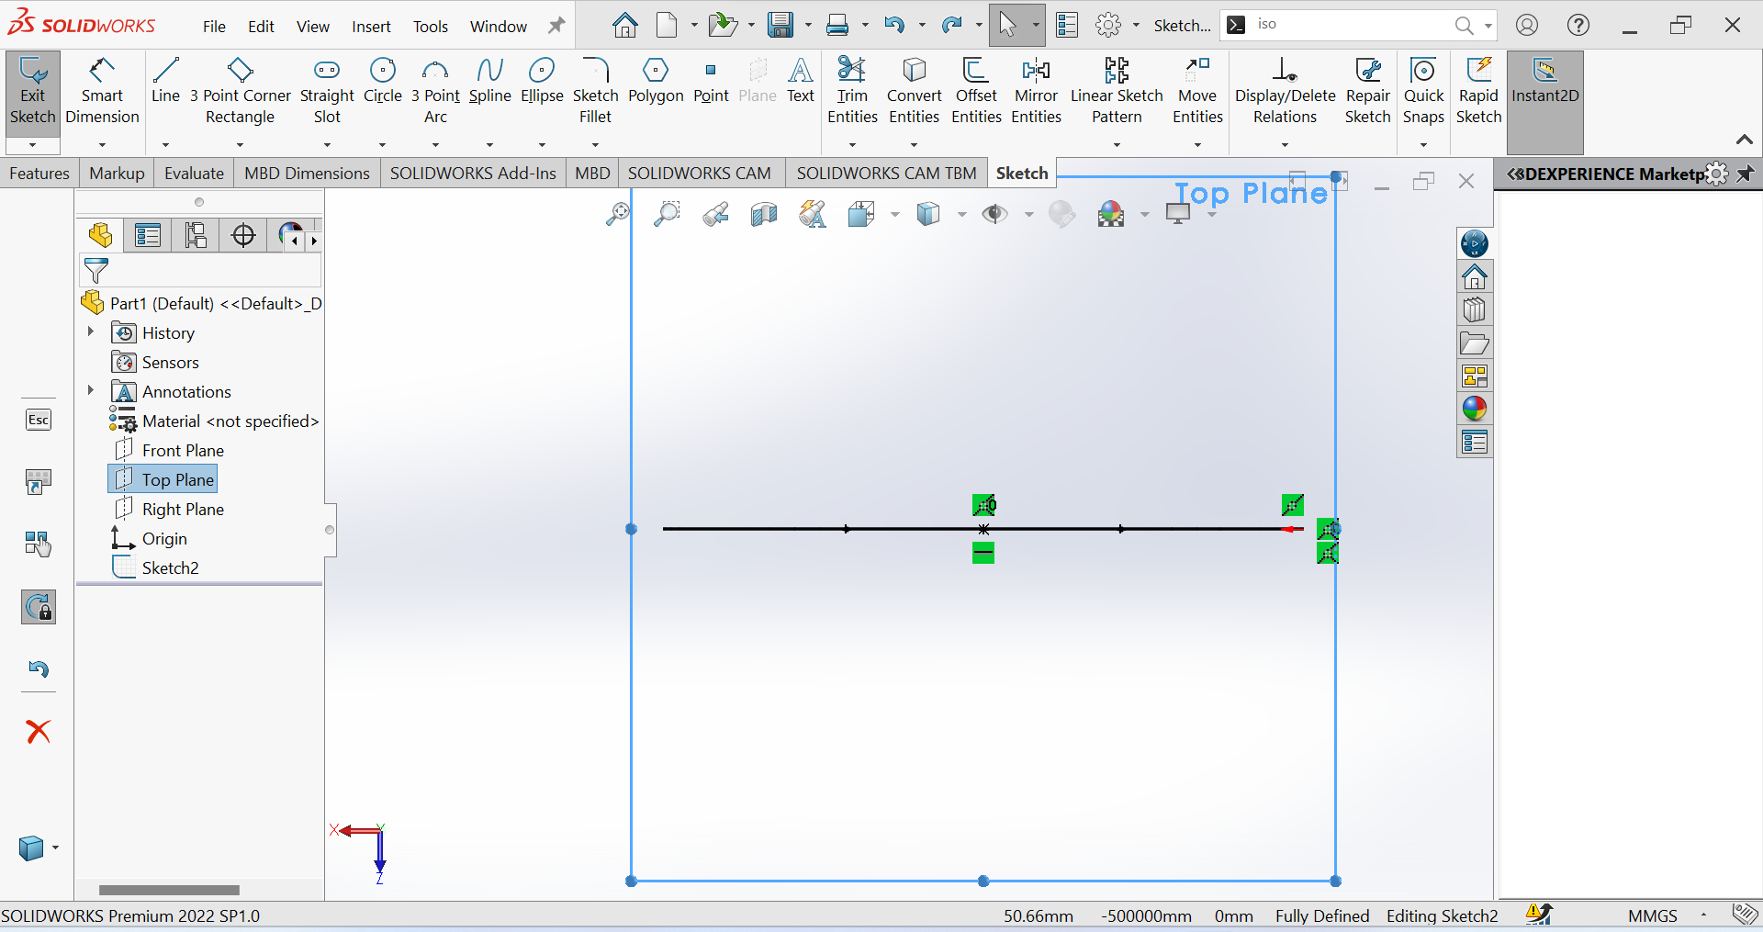Screen dimensions: 1763x932
Task: Switch to MBD Dimensions tab
Action: (x=307, y=174)
